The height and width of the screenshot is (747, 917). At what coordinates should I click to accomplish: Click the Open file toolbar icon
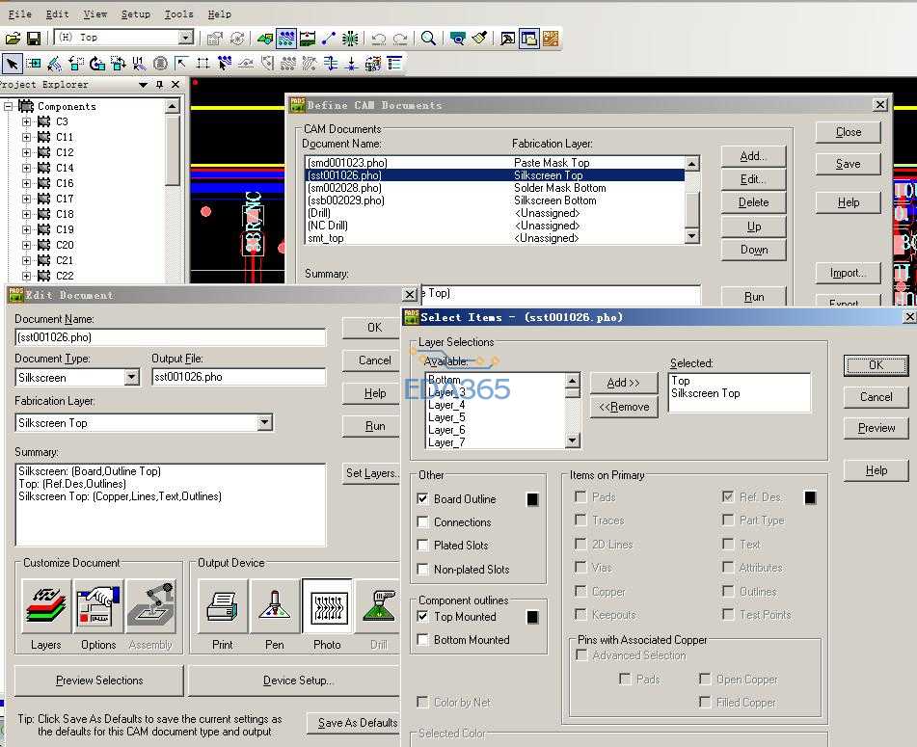[x=13, y=39]
